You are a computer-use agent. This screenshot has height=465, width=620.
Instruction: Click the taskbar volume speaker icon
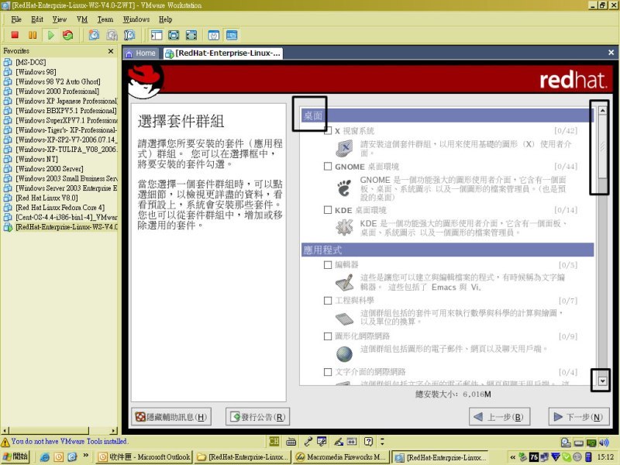point(604,443)
